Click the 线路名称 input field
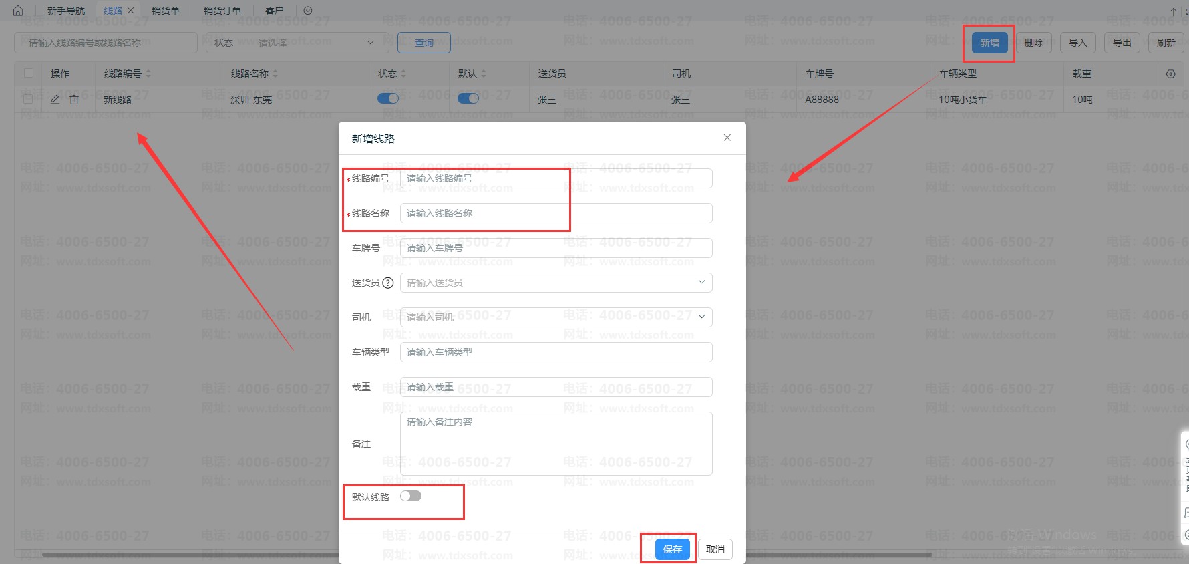Screen dimensions: 1189x564 [556, 213]
